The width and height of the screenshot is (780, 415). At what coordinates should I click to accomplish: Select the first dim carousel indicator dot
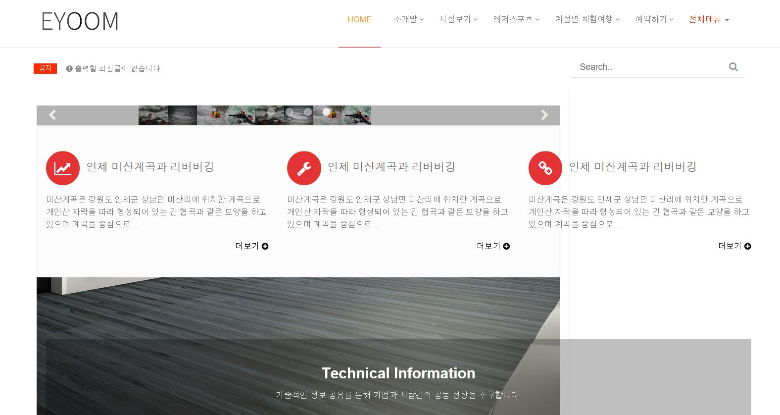coord(271,112)
